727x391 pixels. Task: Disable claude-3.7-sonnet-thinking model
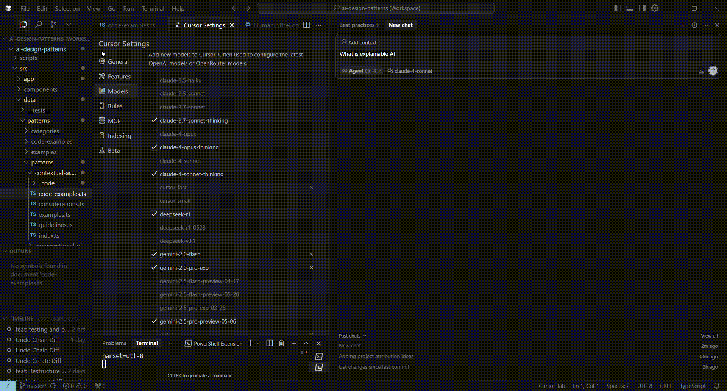point(154,120)
